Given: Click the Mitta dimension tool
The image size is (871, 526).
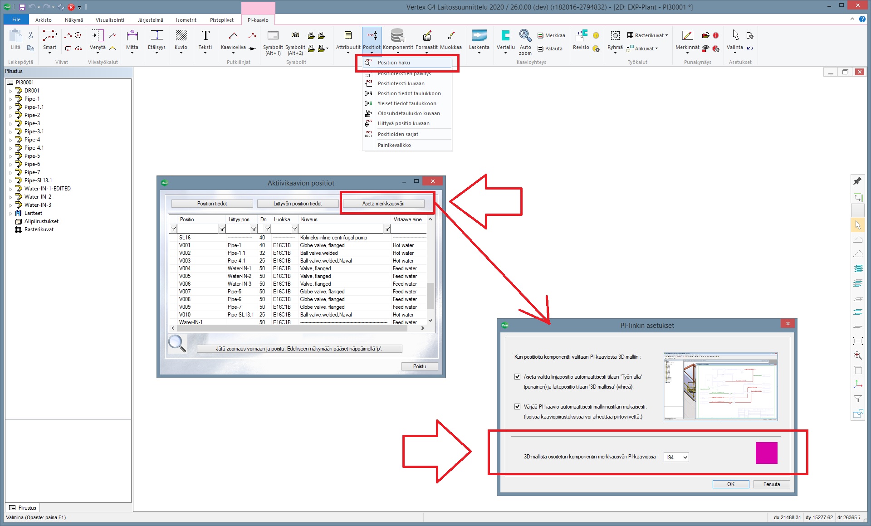Looking at the screenshot, I should 132,36.
